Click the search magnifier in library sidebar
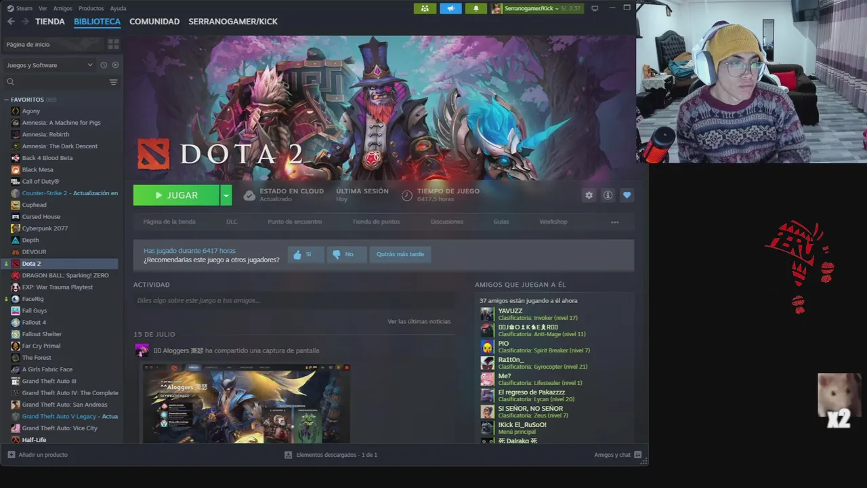Screen dimensions: 867x488 pyautogui.click(x=10, y=82)
